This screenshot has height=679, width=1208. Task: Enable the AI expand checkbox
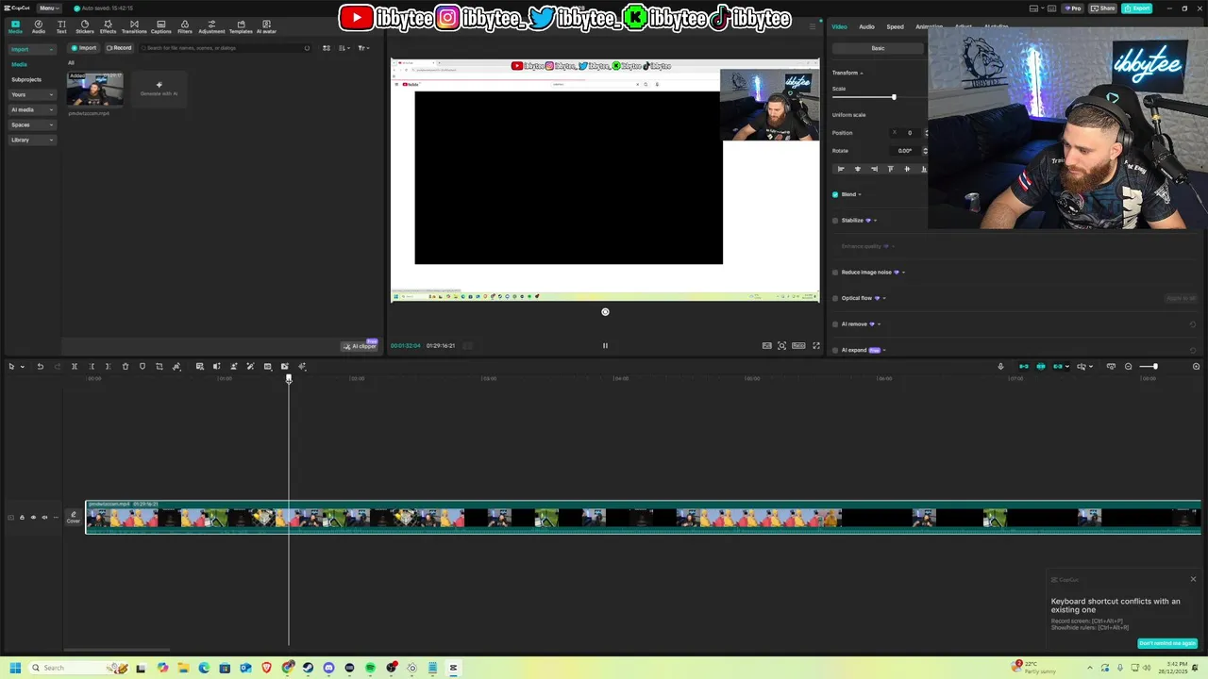pos(835,350)
